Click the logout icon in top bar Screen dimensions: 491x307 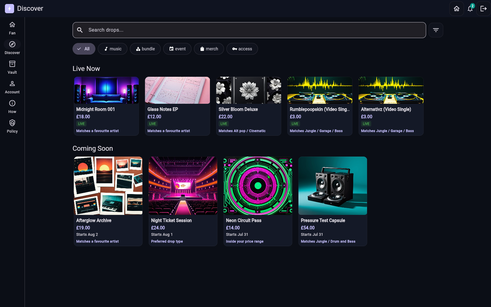[484, 9]
